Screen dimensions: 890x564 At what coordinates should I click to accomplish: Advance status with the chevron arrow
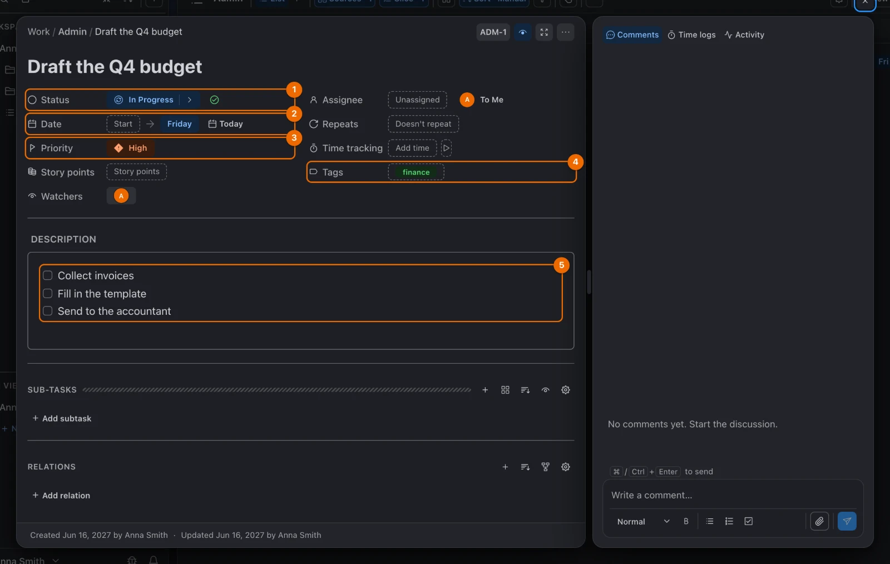[x=190, y=100]
